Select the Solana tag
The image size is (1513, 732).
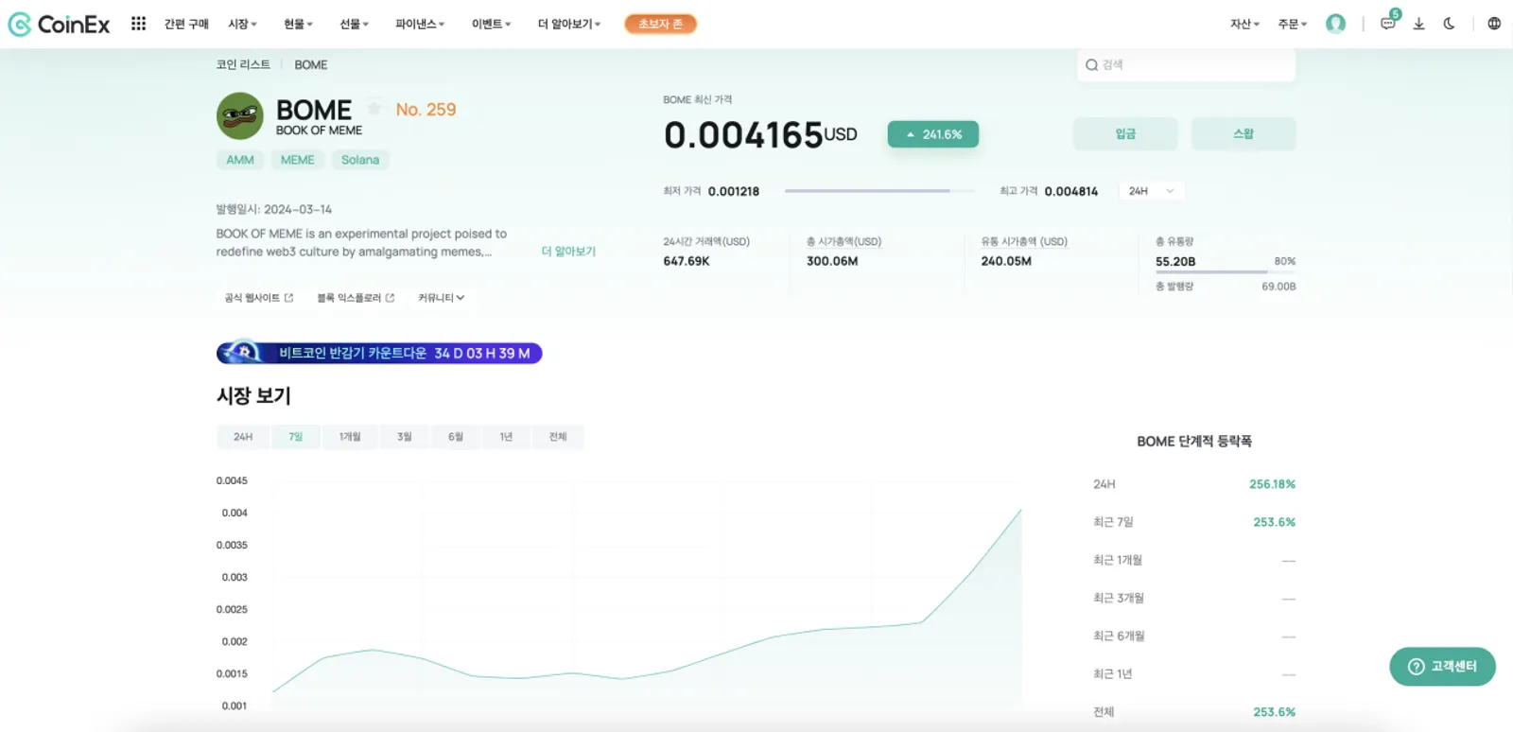[360, 160]
